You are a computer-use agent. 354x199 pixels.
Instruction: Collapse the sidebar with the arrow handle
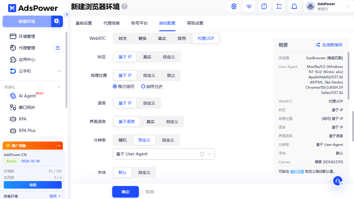pyautogui.click(x=67, y=14)
